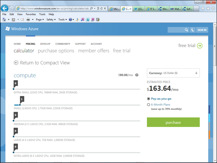Open the Page dropdown menu
217x163 pixels.
40,20
